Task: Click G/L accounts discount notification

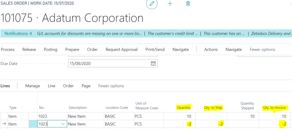Action: pyautogui.click(x=89, y=34)
